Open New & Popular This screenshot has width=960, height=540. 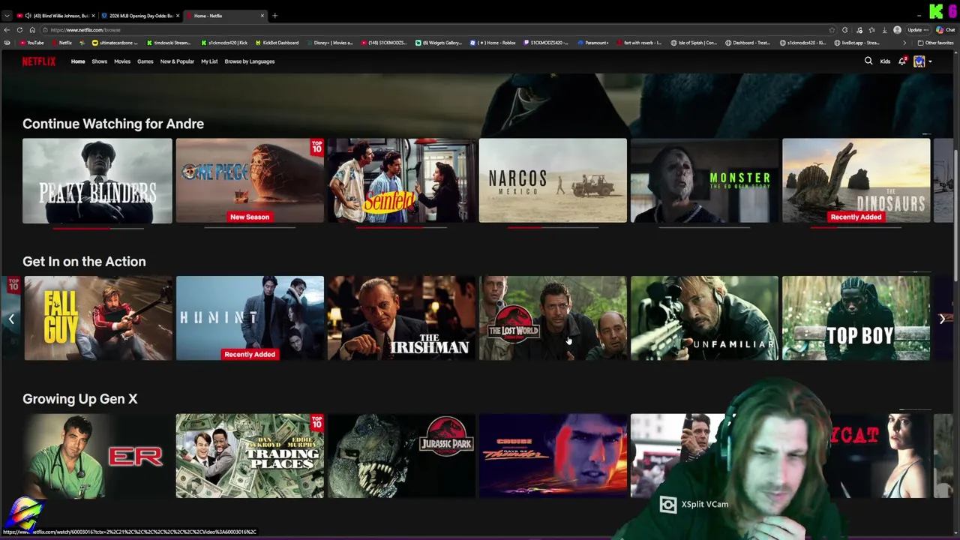177,61
